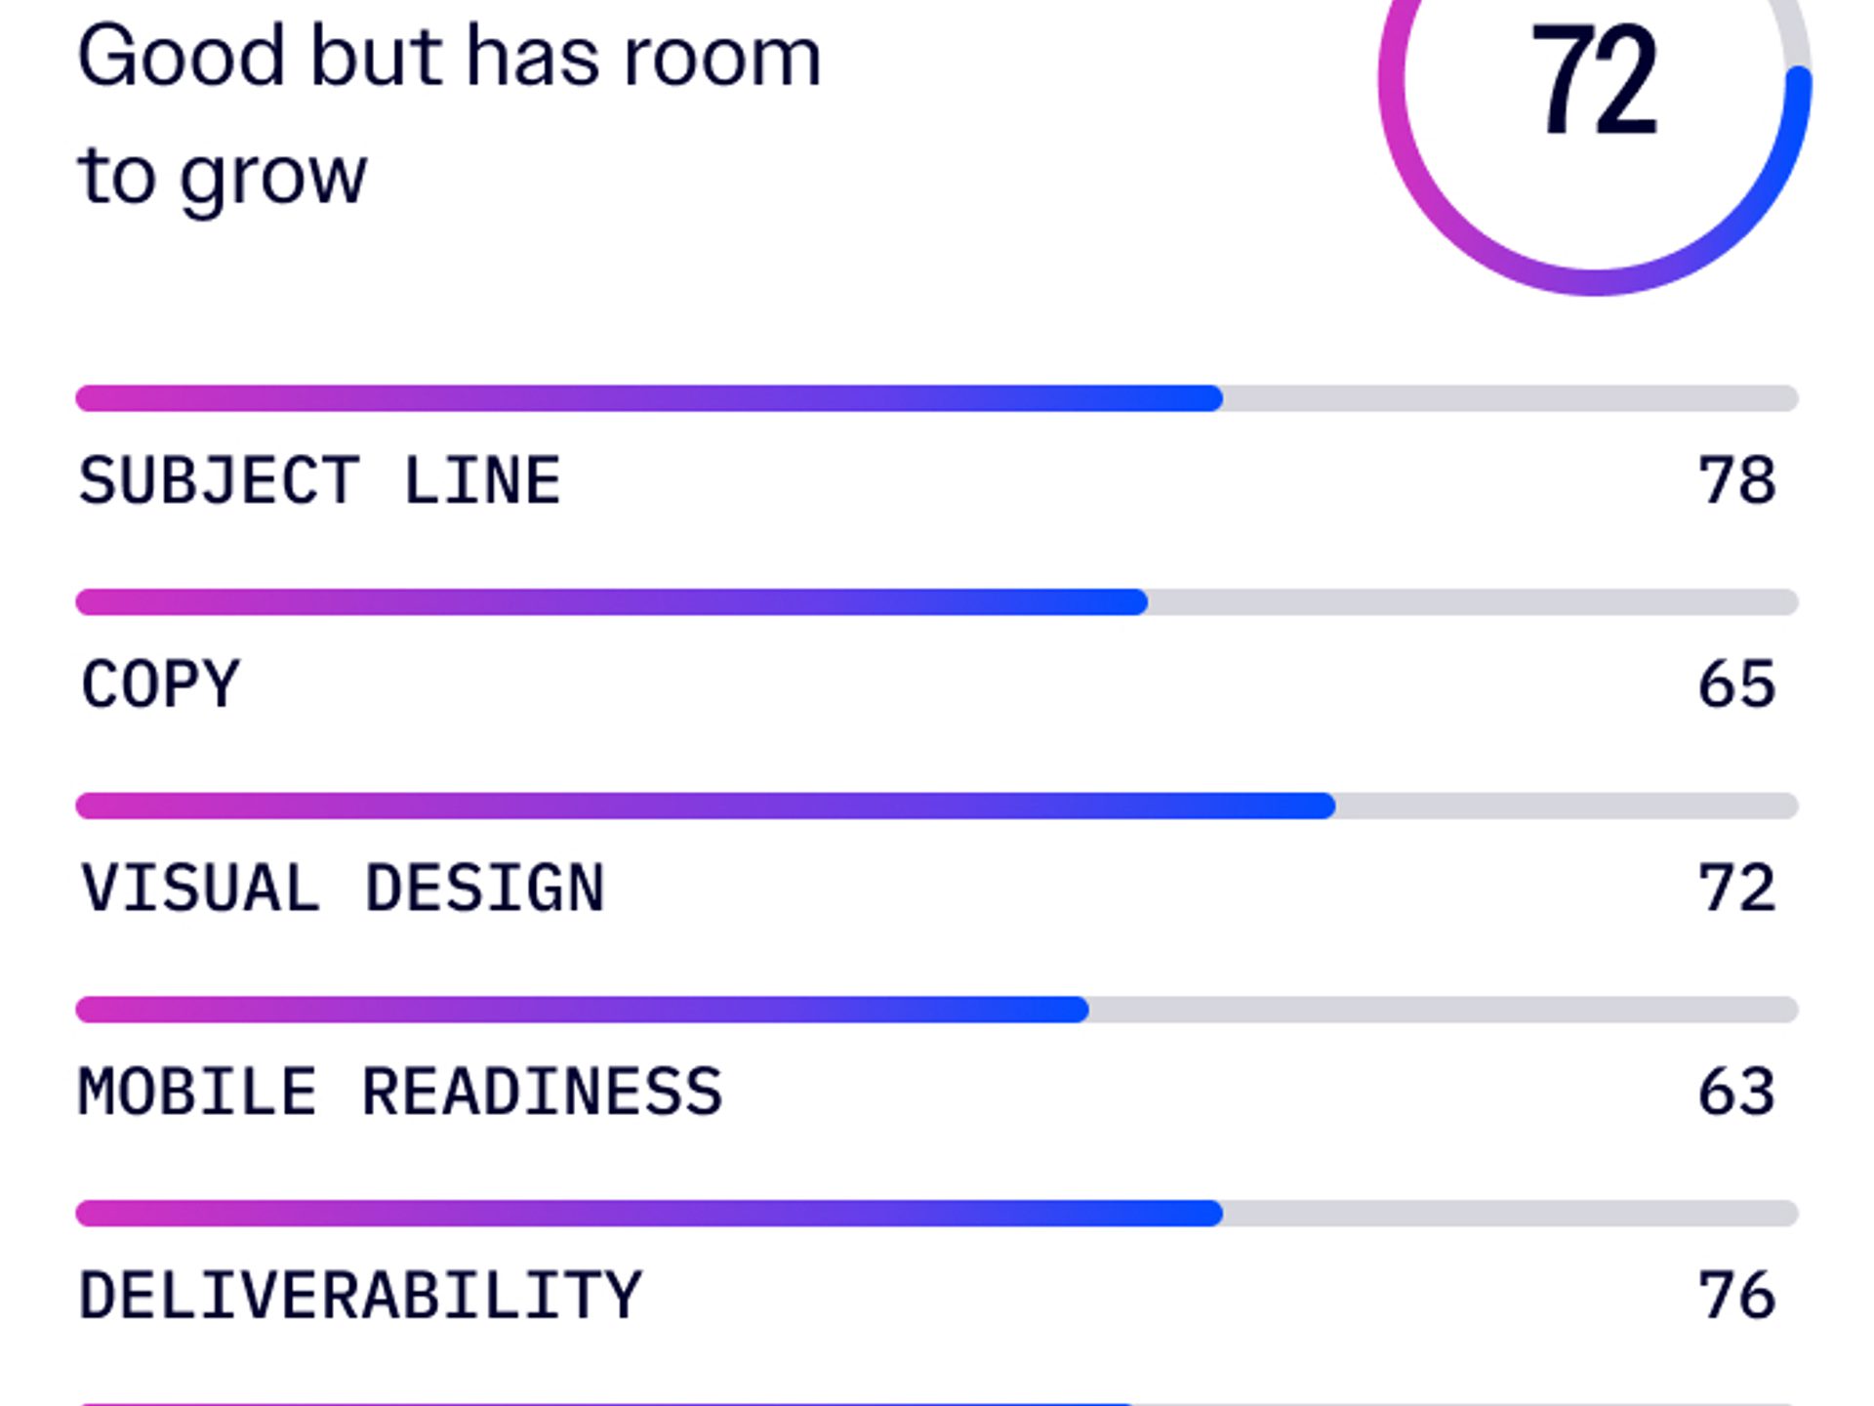
Task: Select the MOBILE READINESS label
Action: 400,1092
